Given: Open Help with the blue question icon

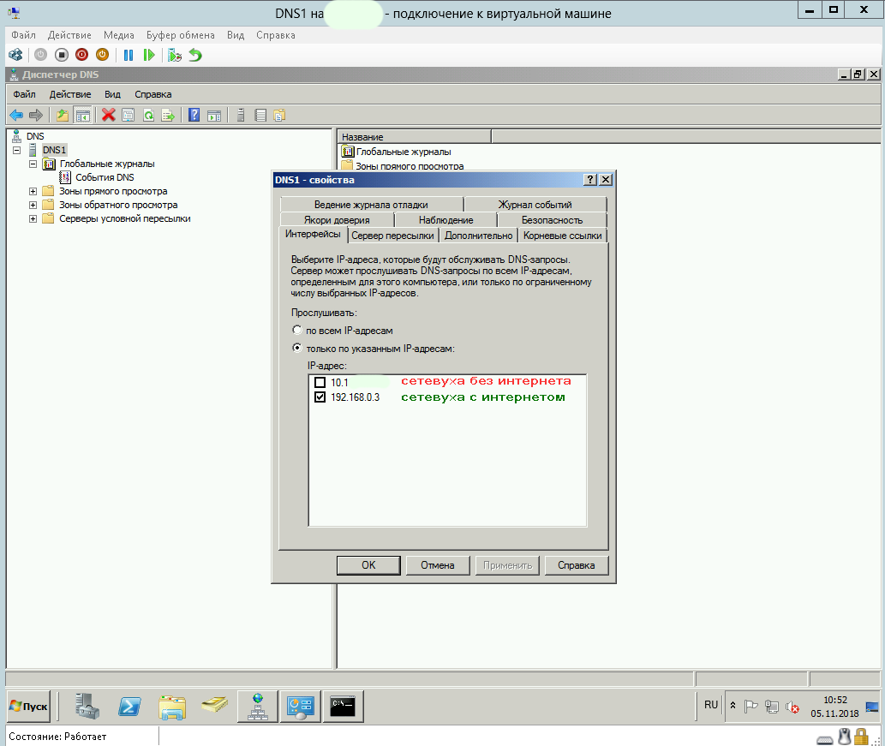Looking at the screenshot, I should click(x=194, y=115).
